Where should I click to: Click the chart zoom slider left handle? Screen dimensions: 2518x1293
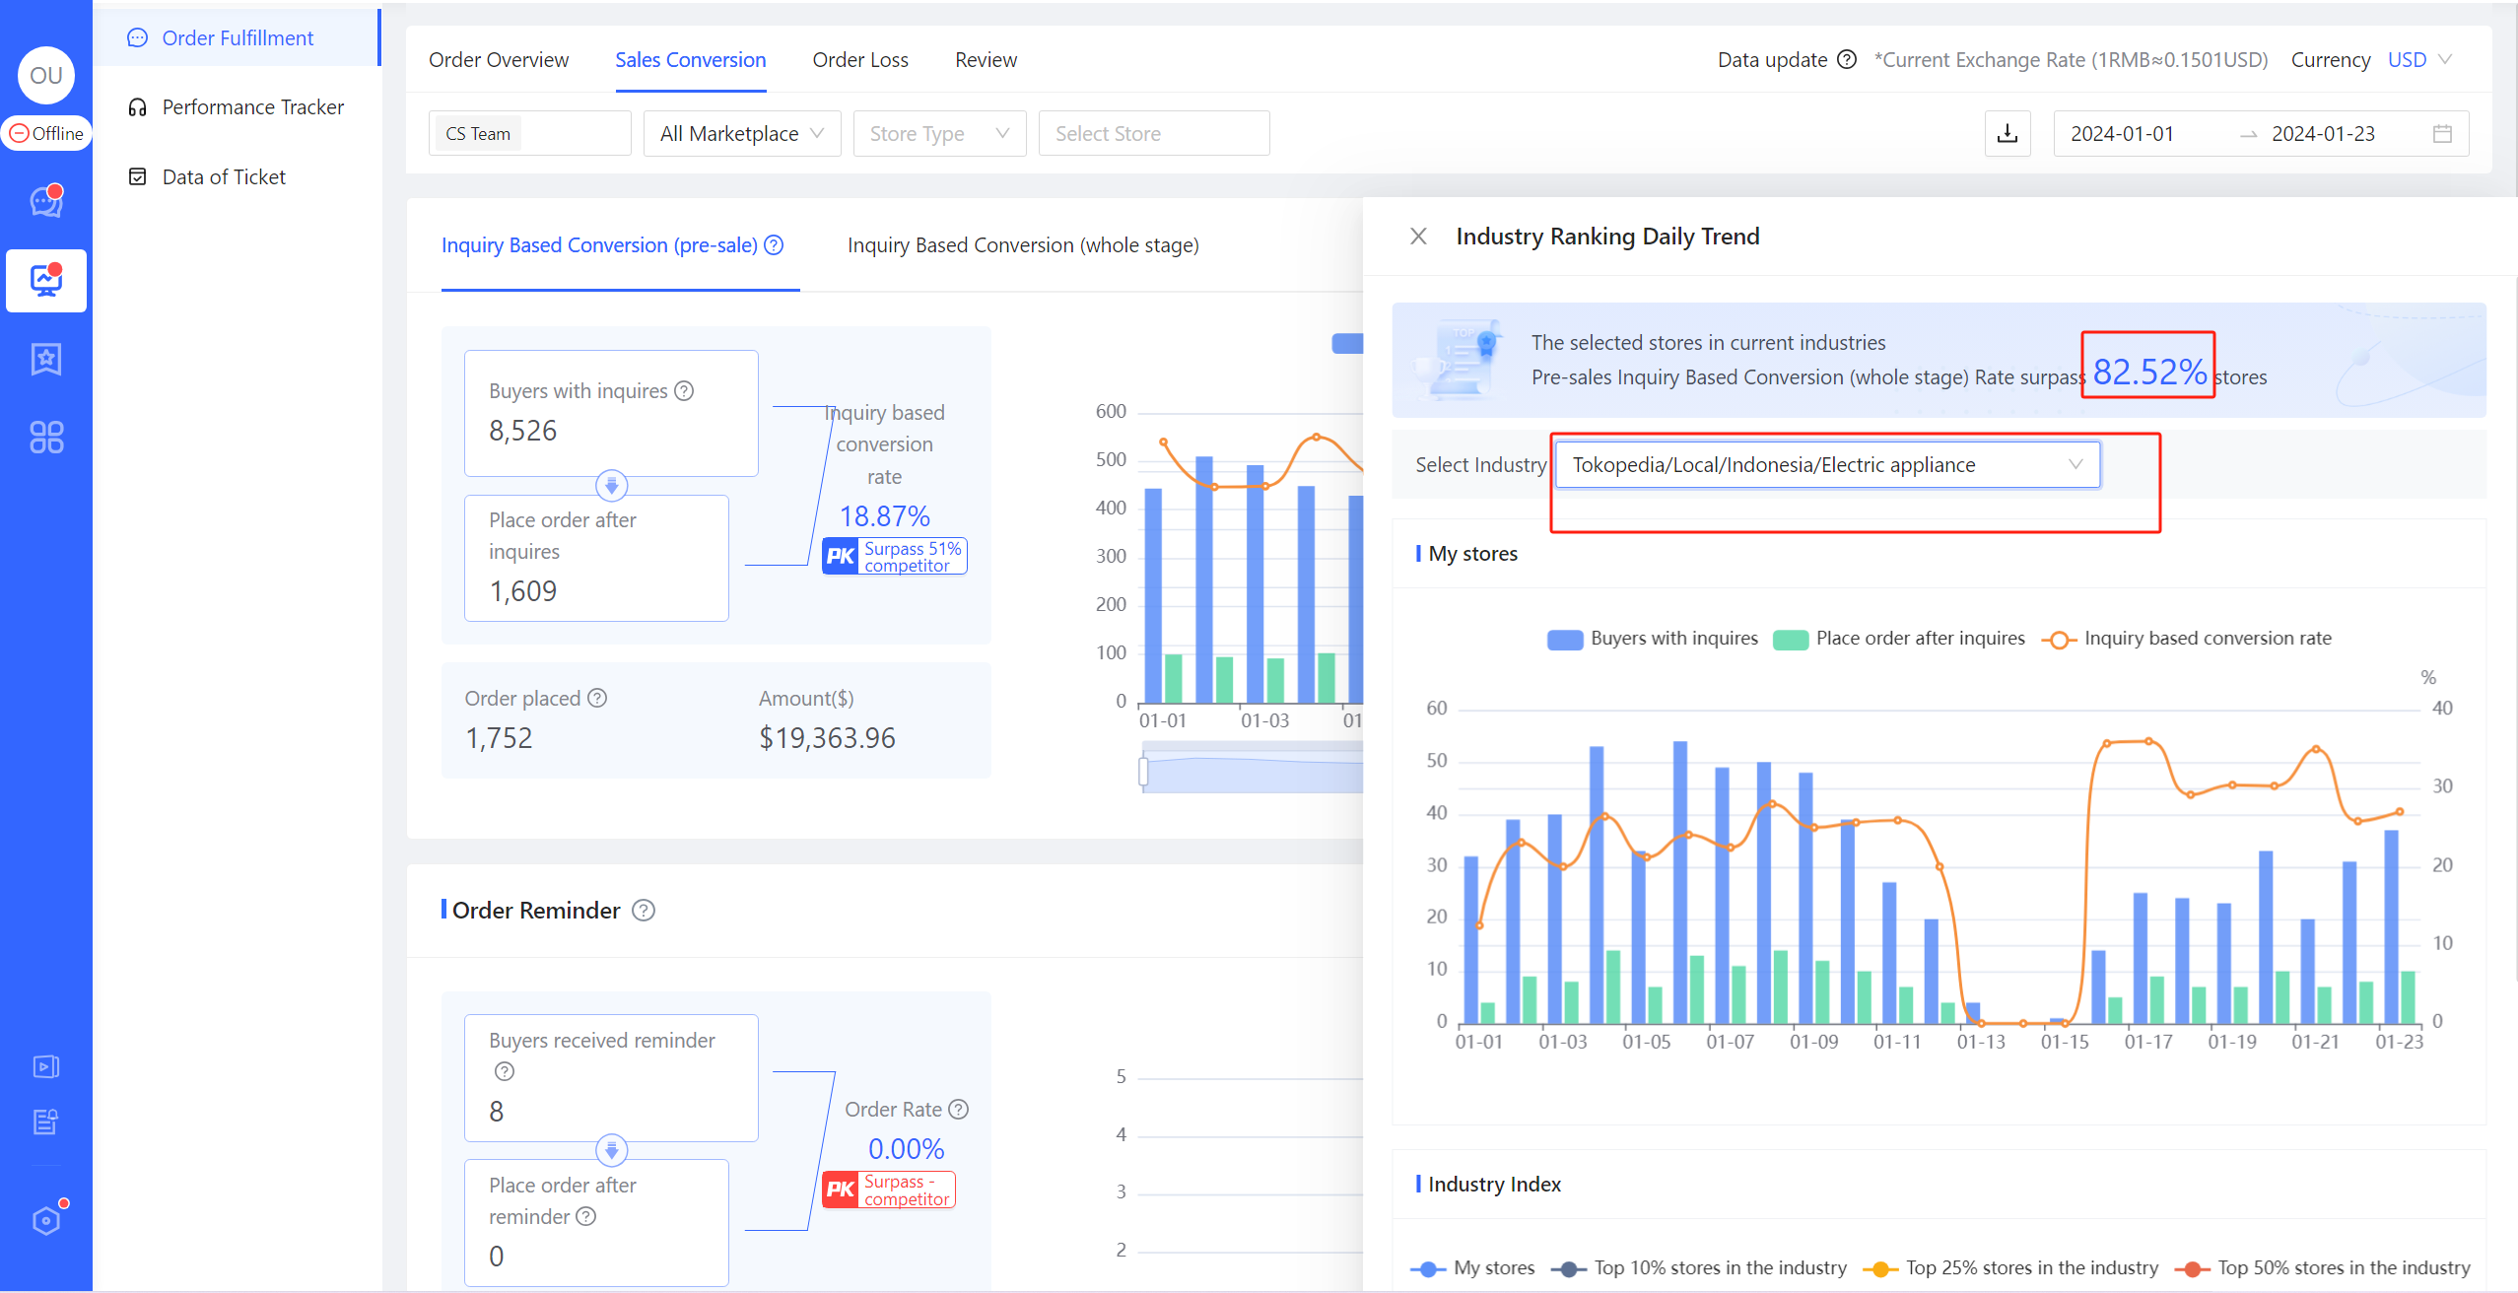point(1143,770)
